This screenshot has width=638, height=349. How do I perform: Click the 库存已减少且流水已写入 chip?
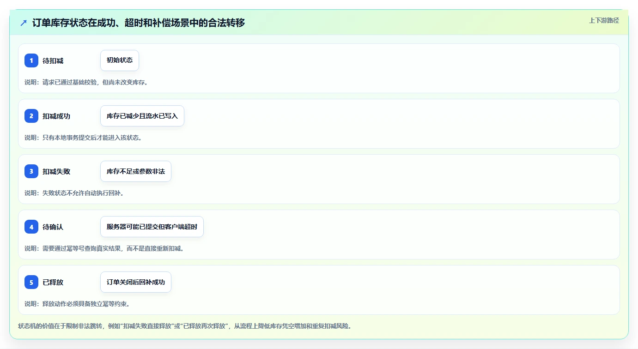[x=142, y=116]
